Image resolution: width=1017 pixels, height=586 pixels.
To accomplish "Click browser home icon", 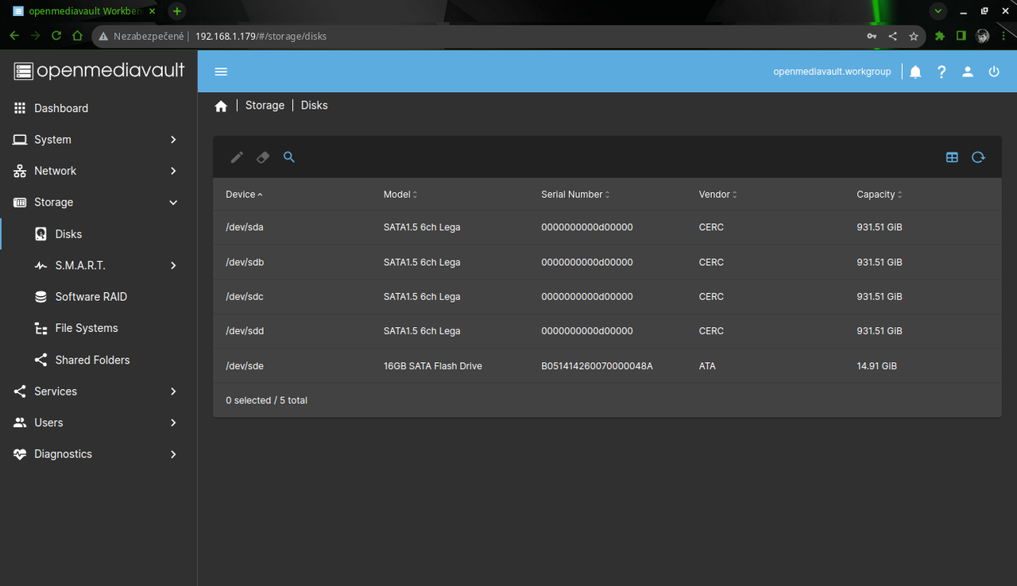I will (x=77, y=36).
